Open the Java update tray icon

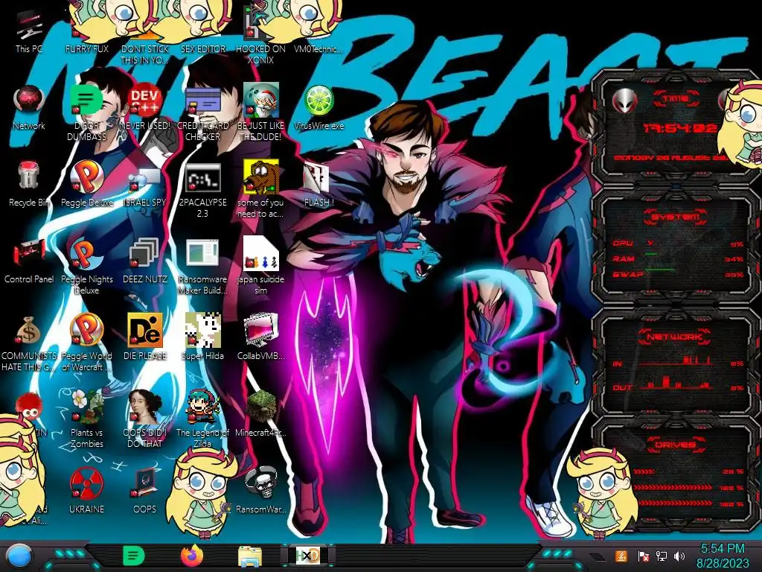point(621,556)
